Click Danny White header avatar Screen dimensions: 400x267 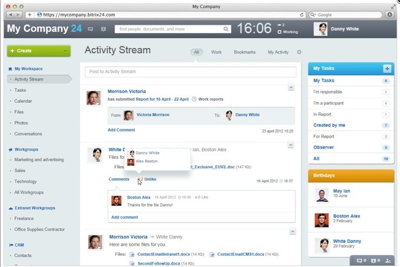(321, 29)
